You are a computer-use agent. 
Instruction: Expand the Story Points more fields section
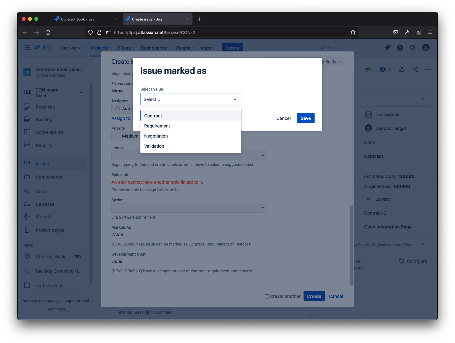pyautogui.click(x=423, y=245)
